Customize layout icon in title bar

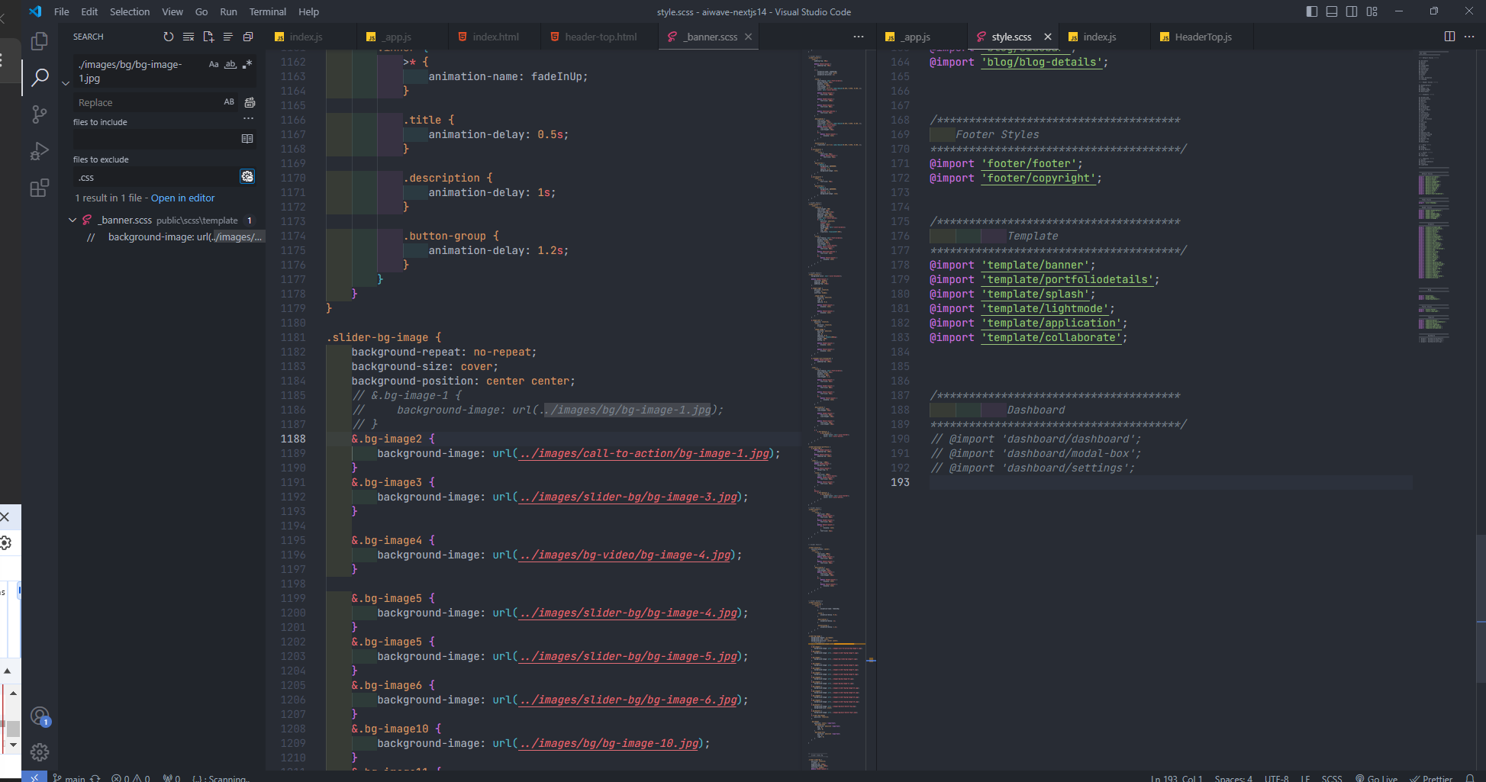click(x=1372, y=11)
